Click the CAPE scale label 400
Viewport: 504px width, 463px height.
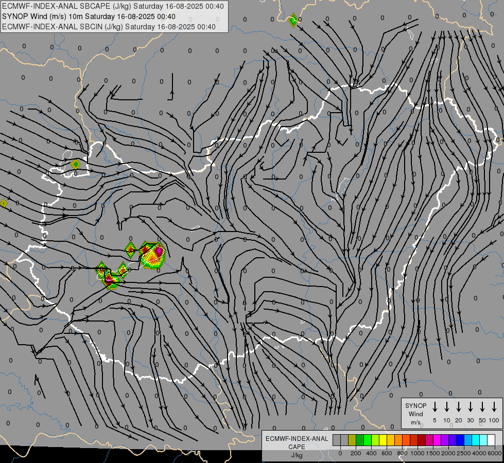pos(371,453)
